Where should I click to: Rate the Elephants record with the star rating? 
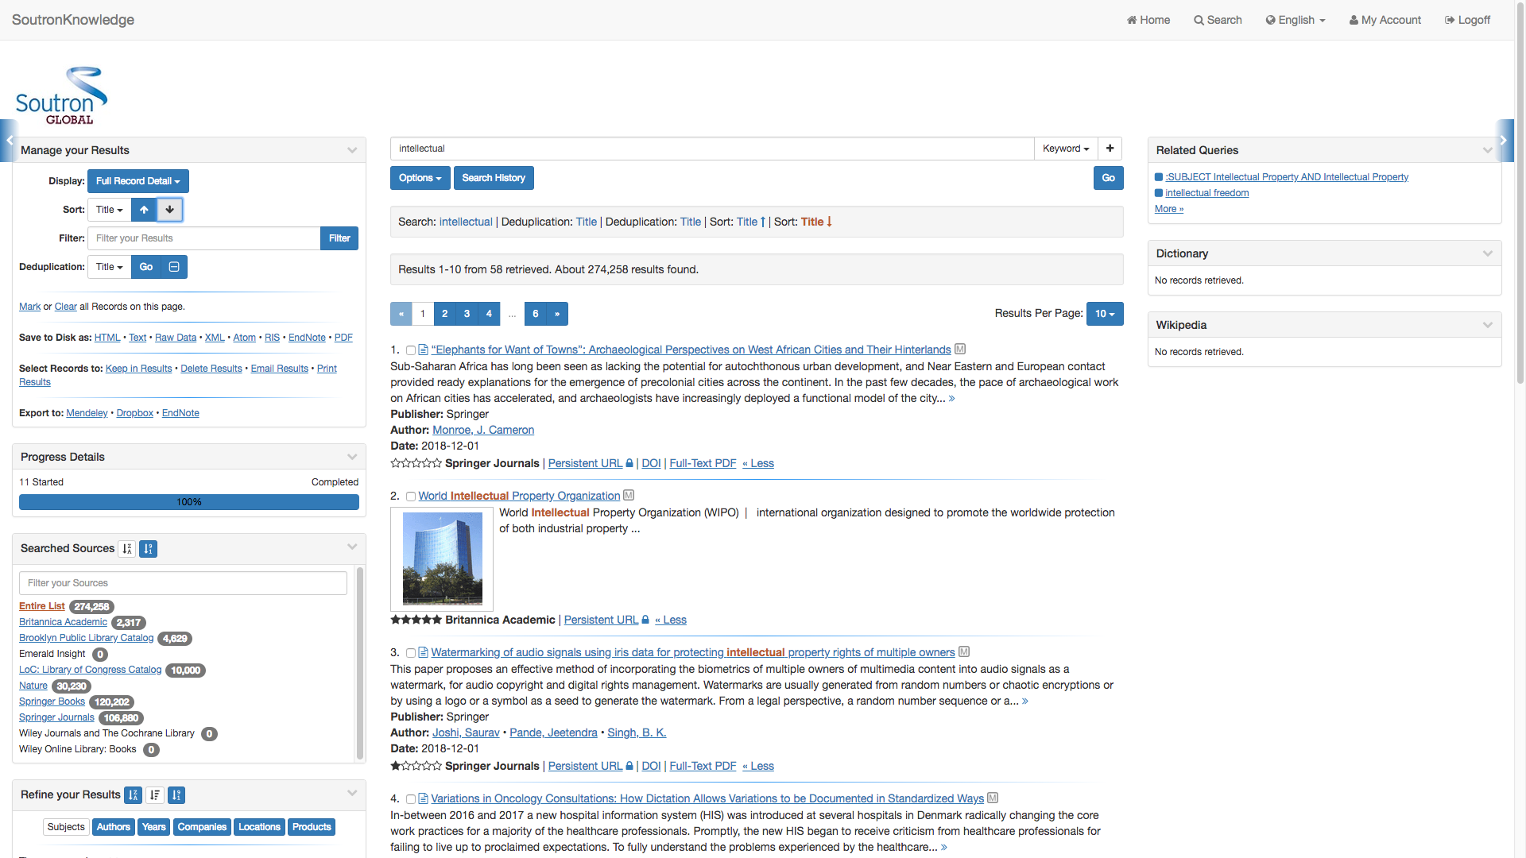coord(416,463)
